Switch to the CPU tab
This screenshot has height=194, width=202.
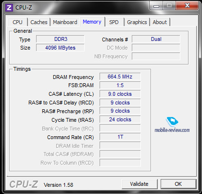coord(18,22)
